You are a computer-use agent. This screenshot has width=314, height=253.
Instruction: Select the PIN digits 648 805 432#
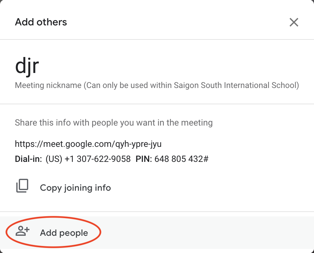[x=181, y=159]
